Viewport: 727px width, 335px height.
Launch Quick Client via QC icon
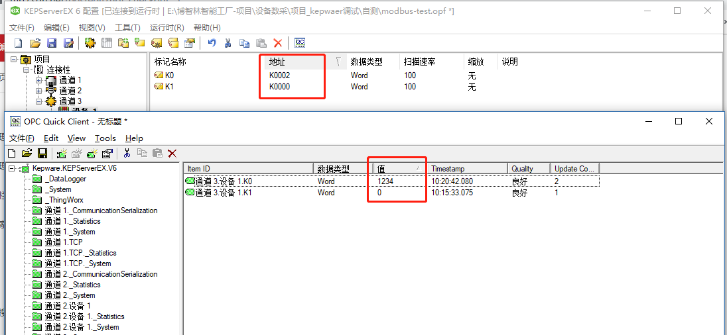[x=300, y=43]
